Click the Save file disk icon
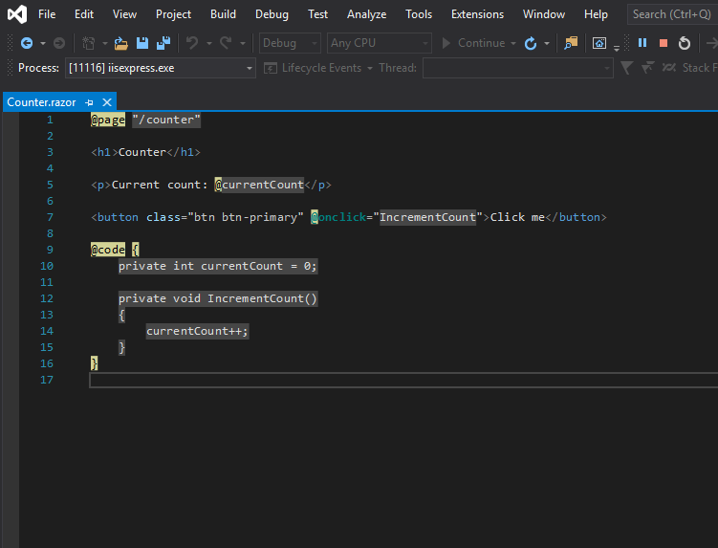 click(142, 43)
